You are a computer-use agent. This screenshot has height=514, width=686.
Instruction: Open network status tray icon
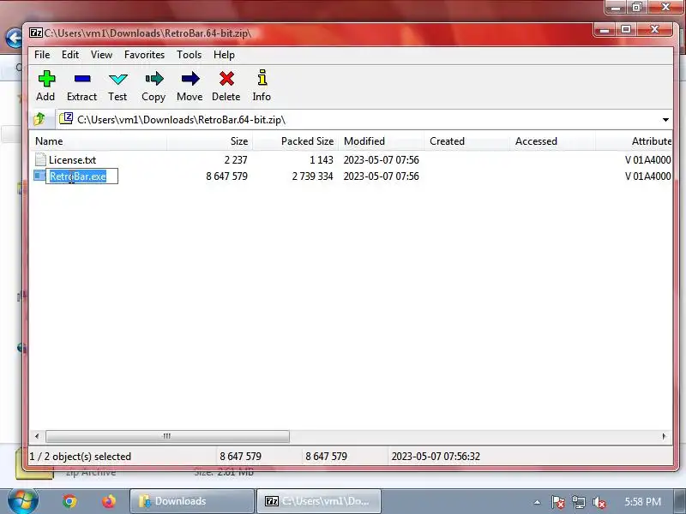click(578, 502)
